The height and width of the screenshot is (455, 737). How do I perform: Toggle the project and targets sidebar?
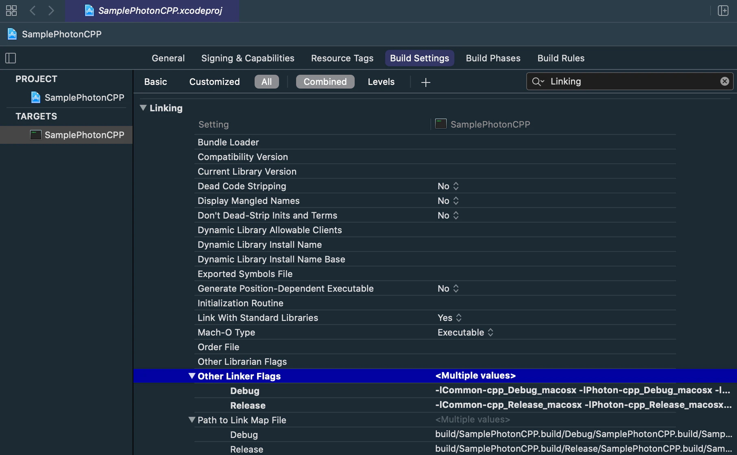tap(11, 58)
